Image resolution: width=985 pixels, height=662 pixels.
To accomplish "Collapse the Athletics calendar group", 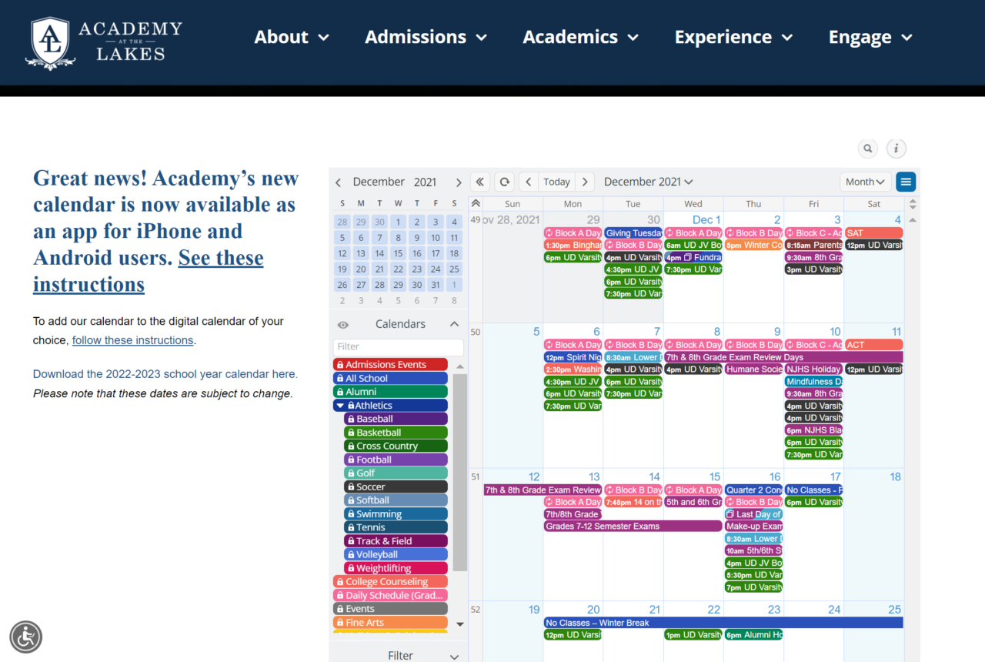I will (x=341, y=406).
